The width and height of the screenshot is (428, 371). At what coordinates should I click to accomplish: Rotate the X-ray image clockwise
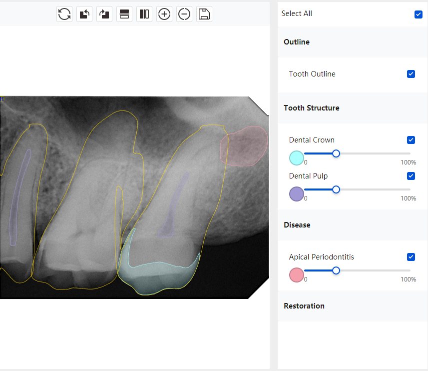pyautogui.click(x=104, y=14)
